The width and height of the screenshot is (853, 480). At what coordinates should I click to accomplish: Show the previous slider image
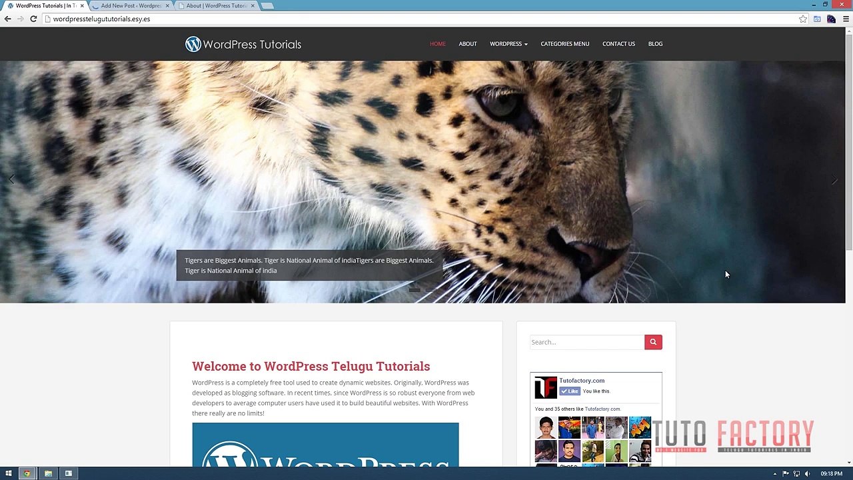click(x=11, y=179)
